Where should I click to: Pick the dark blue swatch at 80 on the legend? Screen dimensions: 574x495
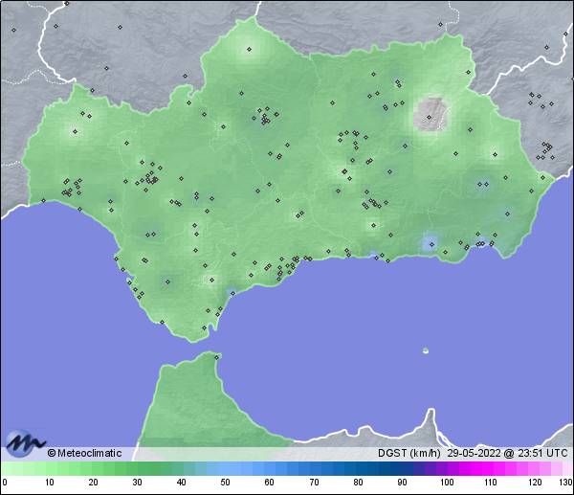point(357,468)
